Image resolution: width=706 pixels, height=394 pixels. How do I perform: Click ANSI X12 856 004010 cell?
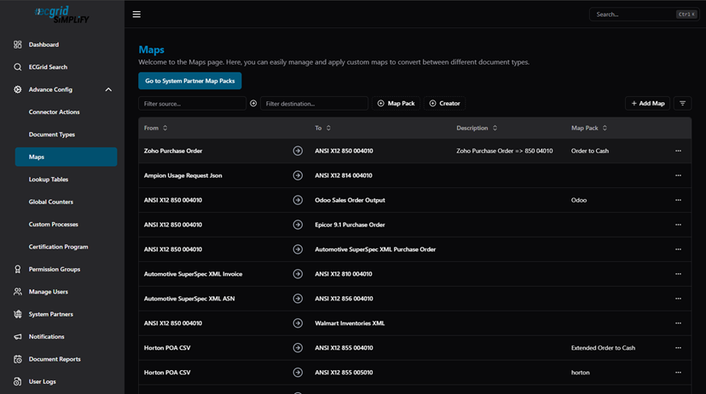pos(344,299)
